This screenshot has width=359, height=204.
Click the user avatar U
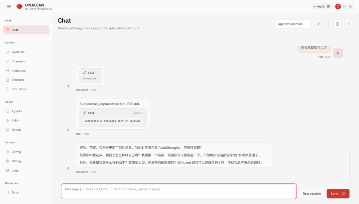pos(338,53)
